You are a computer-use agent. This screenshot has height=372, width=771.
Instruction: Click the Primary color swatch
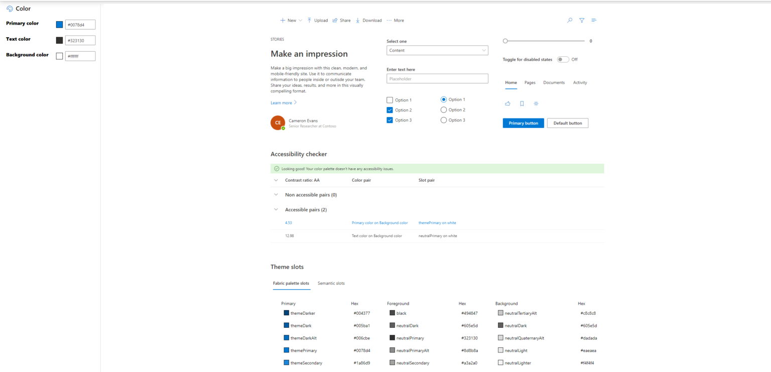pyautogui.click(x=59, y=24)
